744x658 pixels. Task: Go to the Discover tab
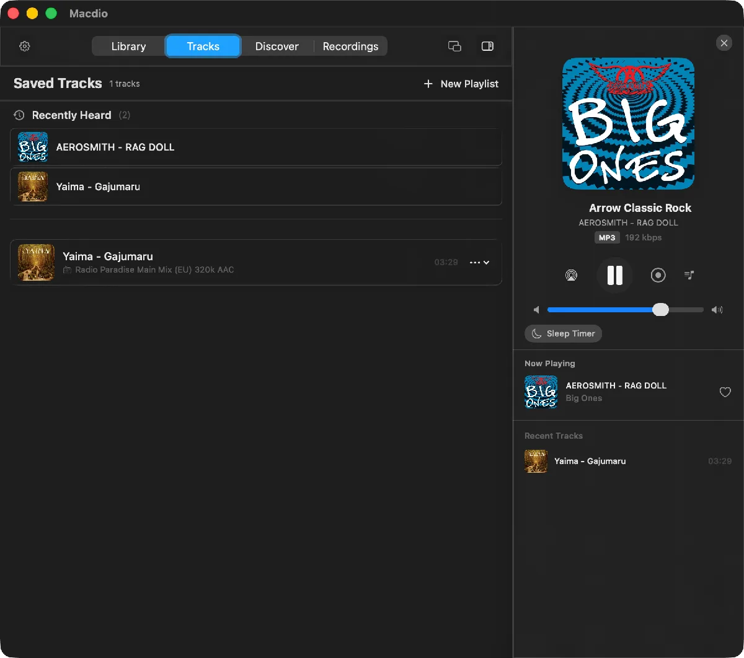(277, 46)
